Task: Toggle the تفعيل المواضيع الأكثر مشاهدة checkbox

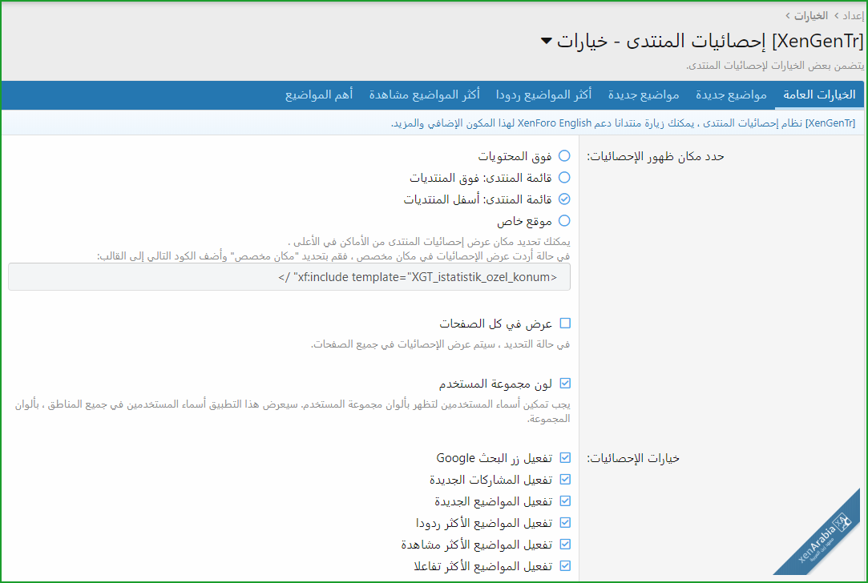Action: [x=565, y=545]
